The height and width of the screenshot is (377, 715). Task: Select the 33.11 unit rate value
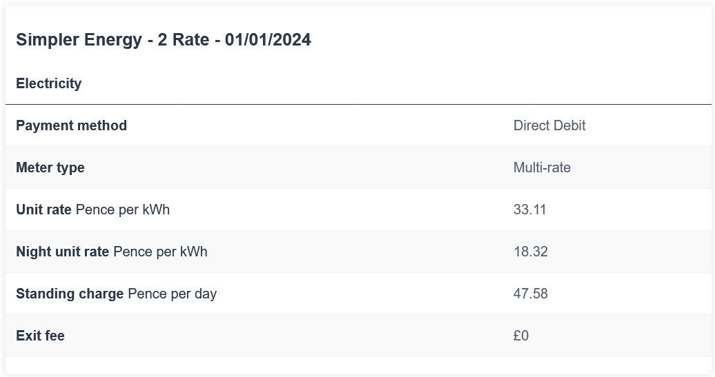[x=530, y=210]
